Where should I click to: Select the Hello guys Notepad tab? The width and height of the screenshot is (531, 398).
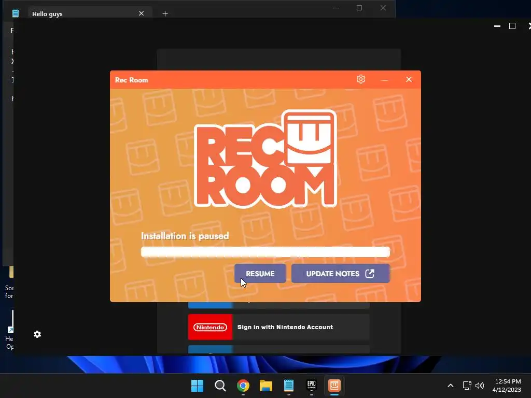point(89,13)
